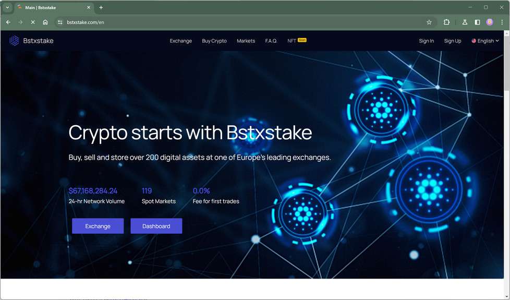The width and height of the screenshot is (510, 300).
Task: Bookmark this page with star icon
Action: pos(429,22)
